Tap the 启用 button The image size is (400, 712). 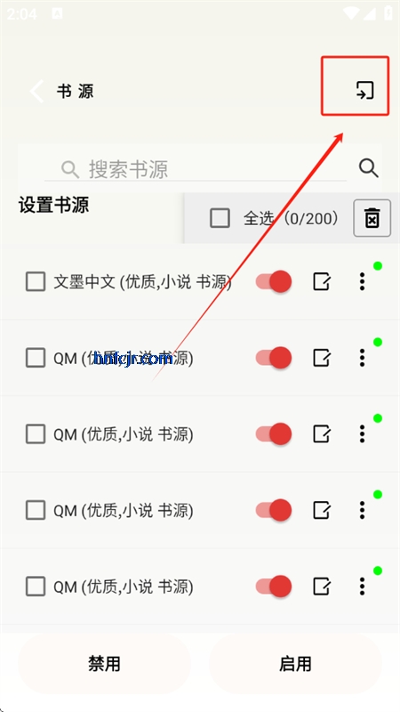pyautogui.click(x=295, y=664)
